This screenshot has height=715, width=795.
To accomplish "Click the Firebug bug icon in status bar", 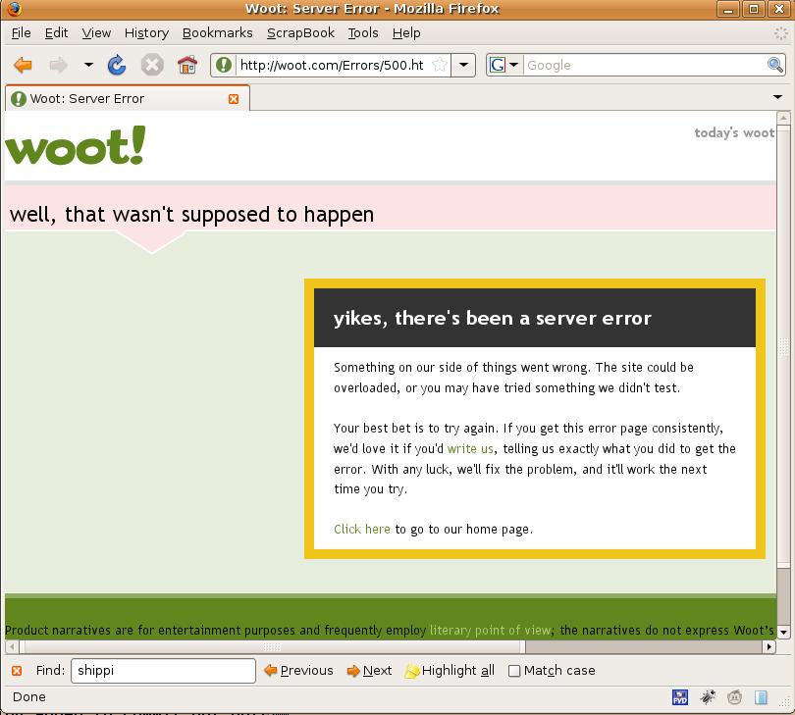I will [708, 697].
